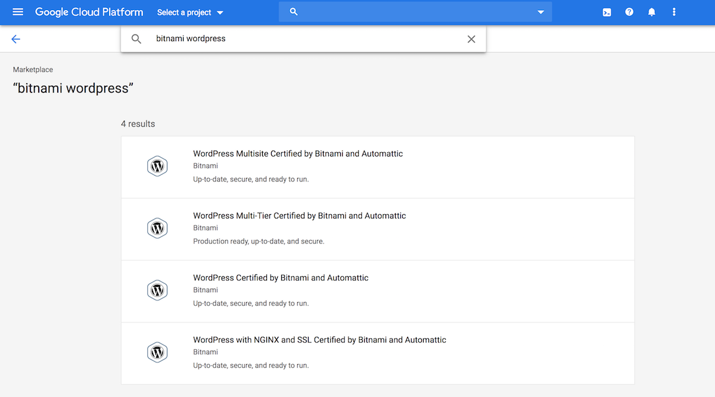Click the WordPress Certified by Bitnami logo icon

(x=157, y=290)
